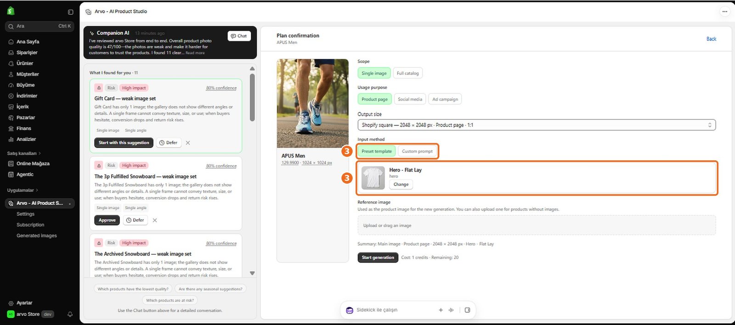The height and width of the screenshot is (325, 735).
Task: Click the Pazarlar icon
Action: (11, 118)
